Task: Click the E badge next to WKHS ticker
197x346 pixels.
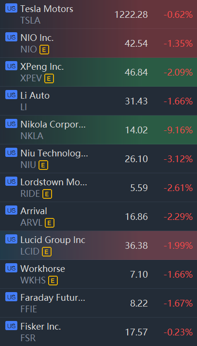Action: click(53, 281)
